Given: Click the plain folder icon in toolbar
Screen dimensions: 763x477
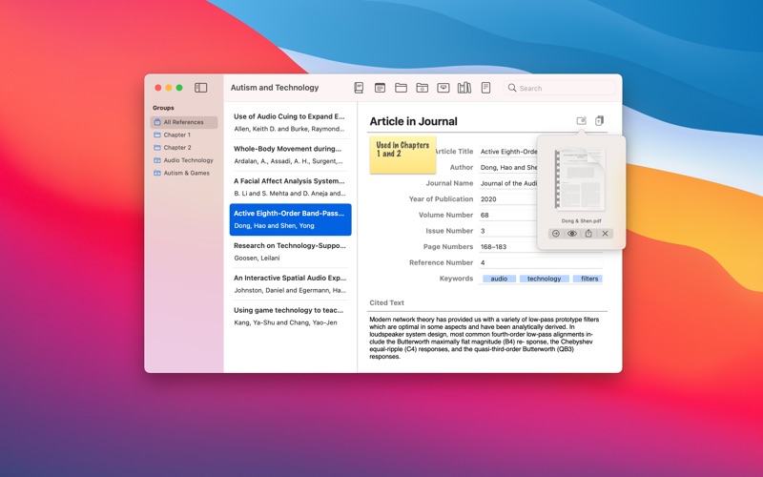Looking at the screenshot, I should [x=401, y=88].
